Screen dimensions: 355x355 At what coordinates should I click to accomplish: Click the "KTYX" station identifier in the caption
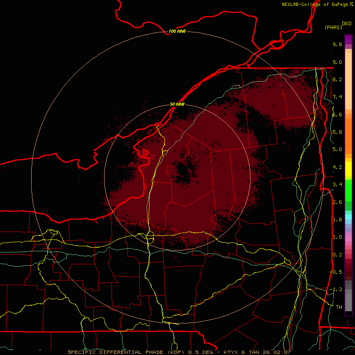[x=231, y=352]
